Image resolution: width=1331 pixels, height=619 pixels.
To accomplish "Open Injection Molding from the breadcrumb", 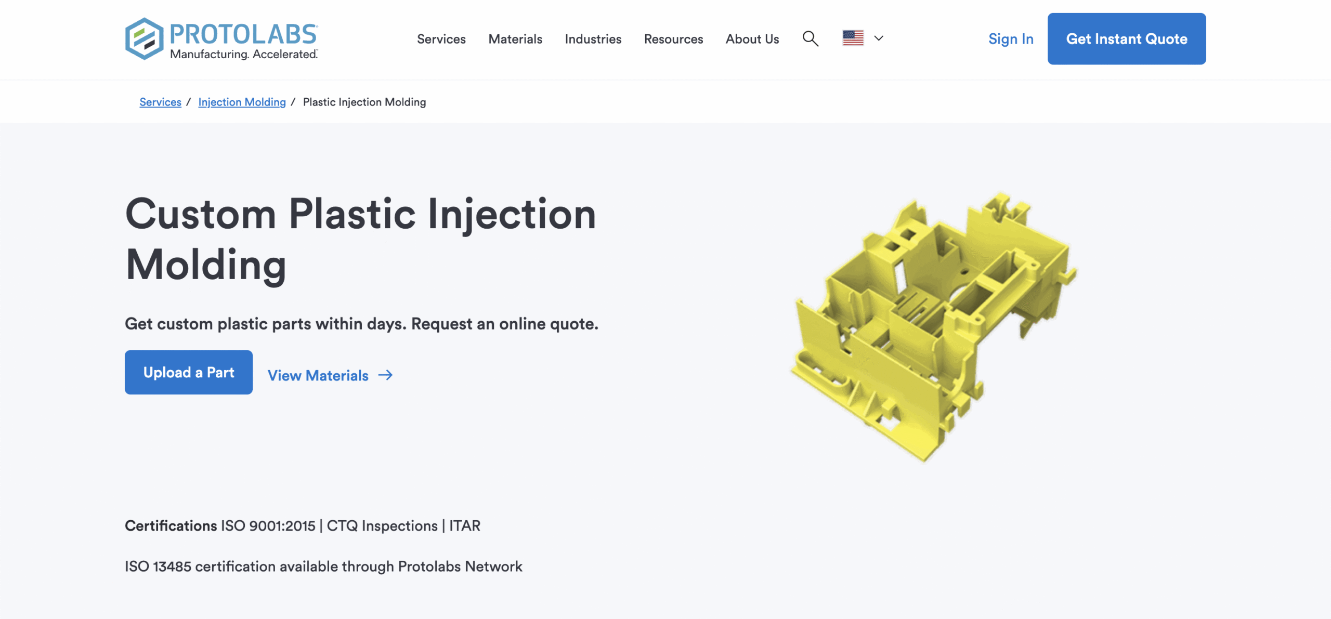I will [242, 102].
